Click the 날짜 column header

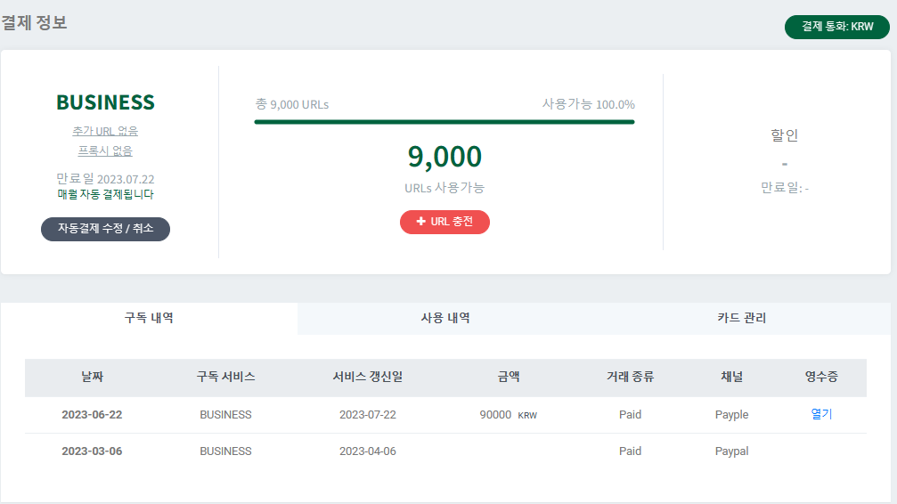tap(92, 377)
